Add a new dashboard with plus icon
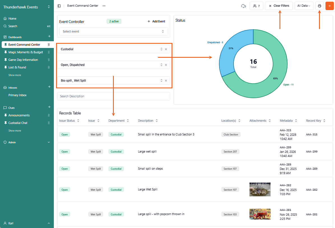This screenshot has width=335, height=228. point(49,36)
